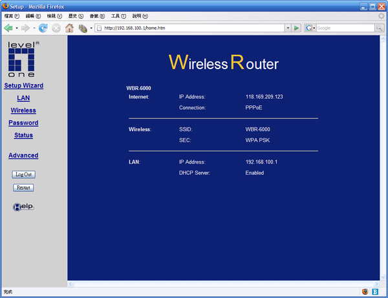Viewport: 388px width, 298px height.
Task: Open the History (歷史) menu
Action: click(76, 16)
